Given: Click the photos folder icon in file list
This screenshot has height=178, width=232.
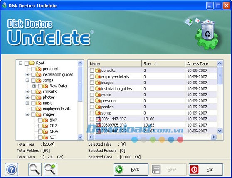Looking at the screenshot, I should pos(98,107).
